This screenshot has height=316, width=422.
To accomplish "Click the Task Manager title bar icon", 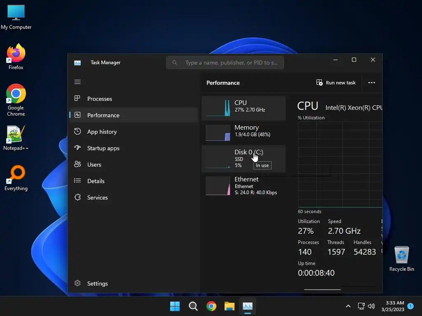I will click(77, 63).
